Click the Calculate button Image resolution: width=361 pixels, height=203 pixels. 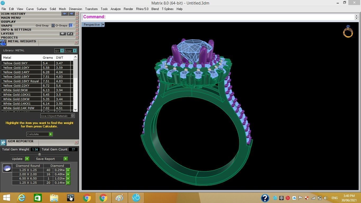(39, 134)
